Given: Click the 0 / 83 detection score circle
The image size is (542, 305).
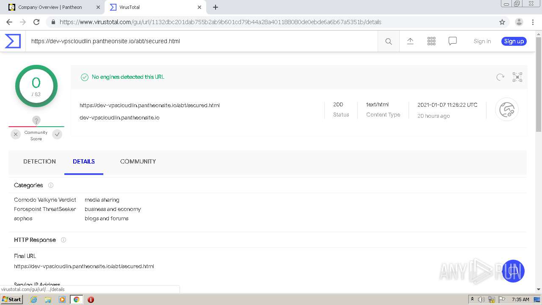Looking at the screenshot, I should click(x=36, y=86).
